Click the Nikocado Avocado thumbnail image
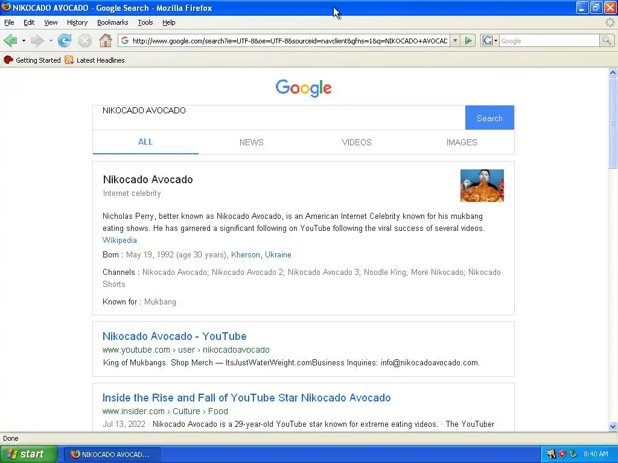The width and height of the screenshot is (618, 463). (x=482, y=186)
